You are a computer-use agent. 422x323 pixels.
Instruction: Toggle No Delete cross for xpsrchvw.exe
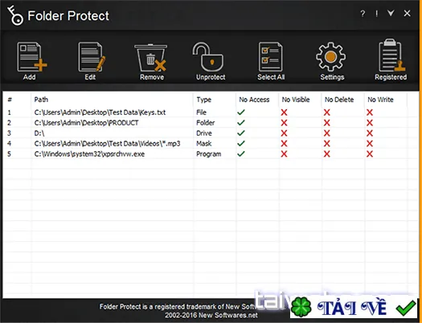(326, 153)
